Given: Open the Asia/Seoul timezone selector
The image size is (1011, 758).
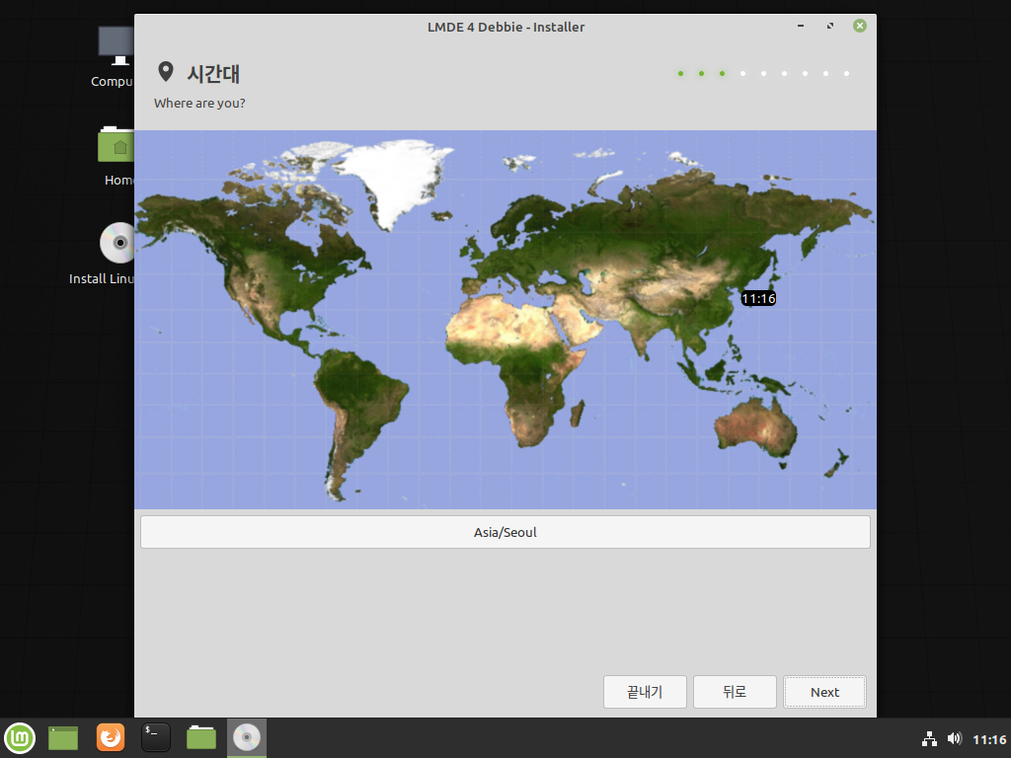Looking at the screenshot, I should tap(505, 532).
